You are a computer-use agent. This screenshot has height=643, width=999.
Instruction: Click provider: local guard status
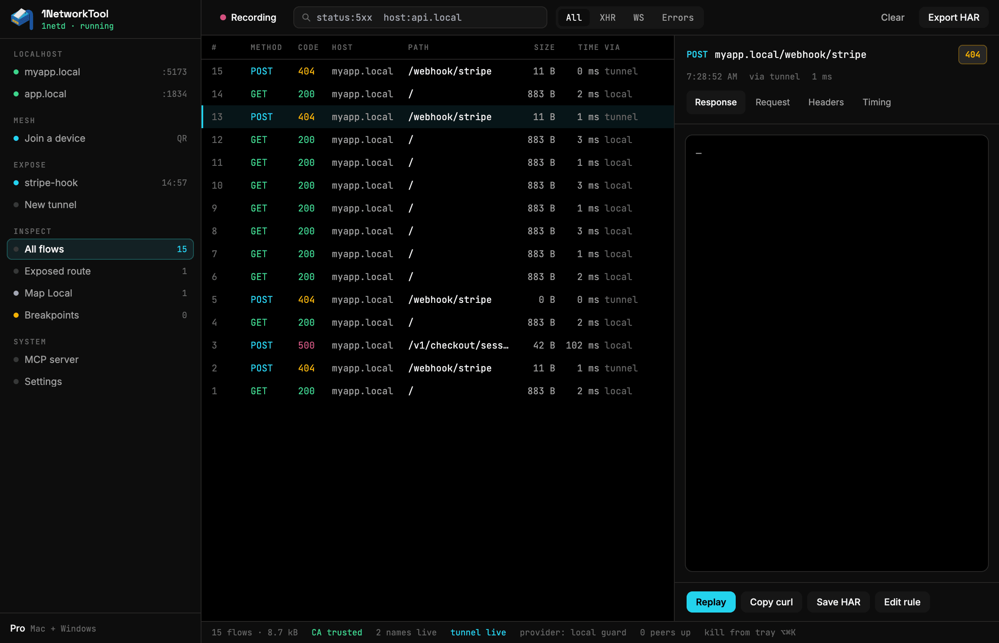573,632
